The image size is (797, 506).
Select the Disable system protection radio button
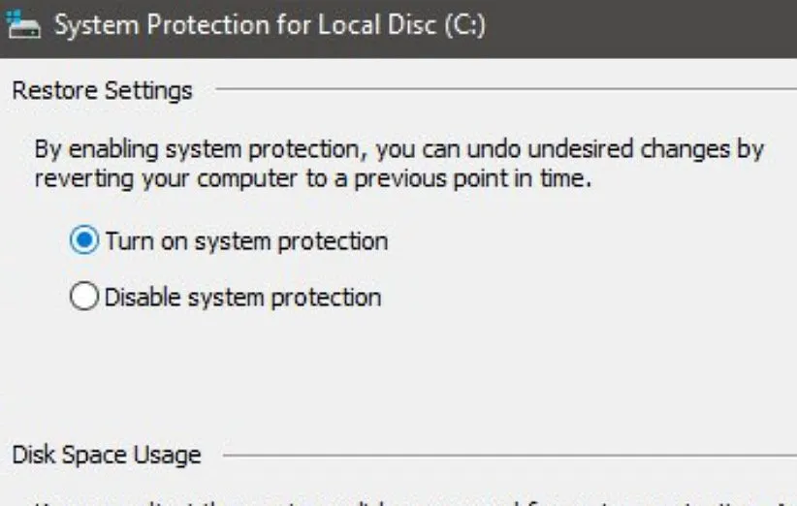[x=85, y=297]
